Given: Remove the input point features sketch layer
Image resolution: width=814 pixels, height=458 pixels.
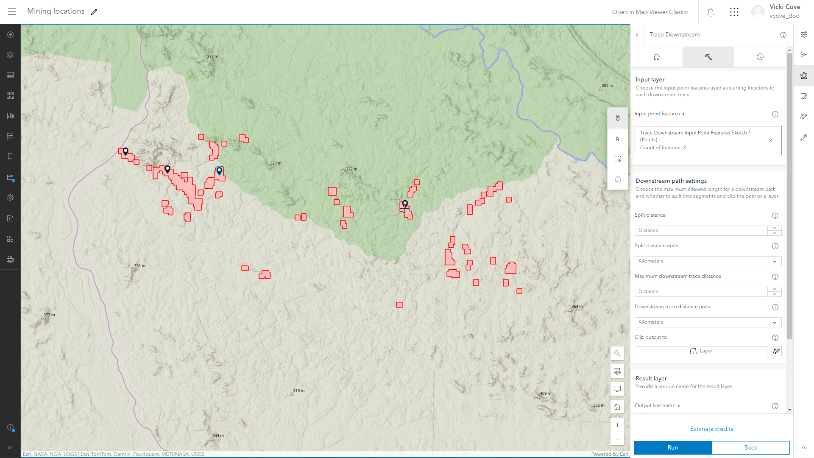Looking at the screenshot, I should (771, 140).
